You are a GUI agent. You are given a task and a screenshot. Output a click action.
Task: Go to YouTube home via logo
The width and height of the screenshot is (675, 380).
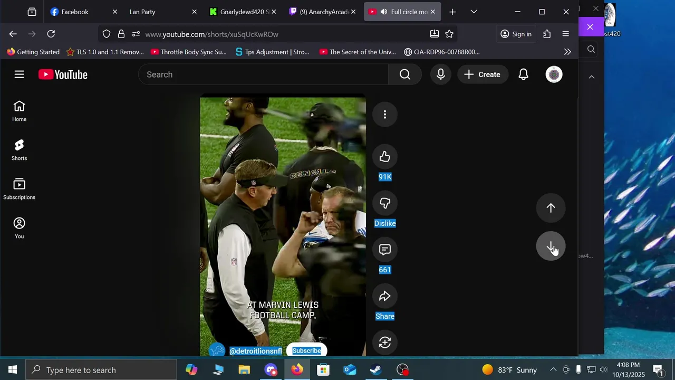point(63,74)
